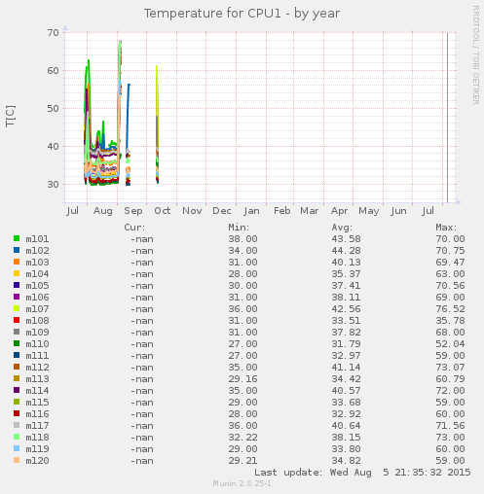Click the m104 yellow legend swatch
The image size is (484, 494).
[17, 273]
